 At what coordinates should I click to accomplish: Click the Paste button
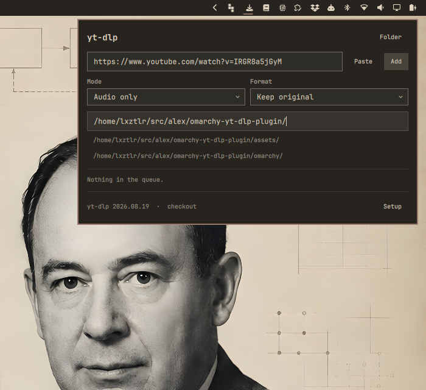tap(363, 62)
